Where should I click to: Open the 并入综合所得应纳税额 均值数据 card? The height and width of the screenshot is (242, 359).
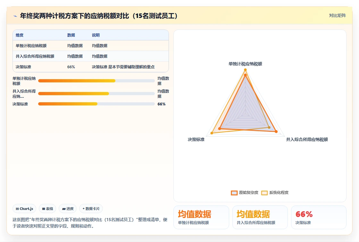(260, 217)
